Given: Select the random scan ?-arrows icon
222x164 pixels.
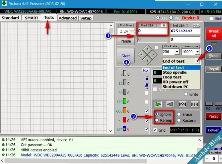Looking at the screenshot, I should [x=182, y=104].
